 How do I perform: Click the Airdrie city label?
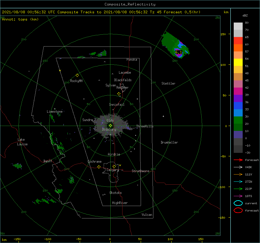[x=114, y=154]
